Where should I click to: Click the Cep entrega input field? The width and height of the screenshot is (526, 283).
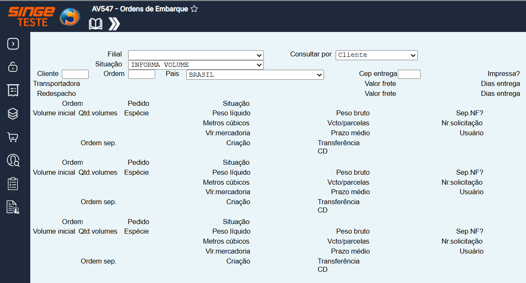tap(409, 74)
